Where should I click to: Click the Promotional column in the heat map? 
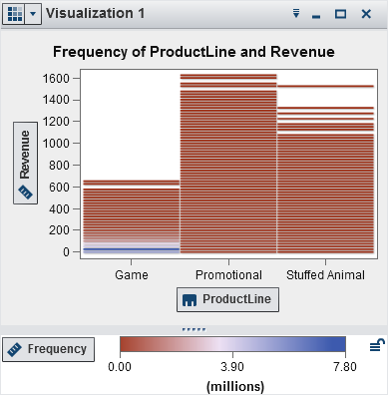(x=228, y=164)
